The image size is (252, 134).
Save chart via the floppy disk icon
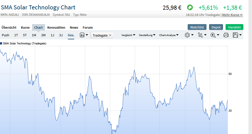[x=235, y=35]
